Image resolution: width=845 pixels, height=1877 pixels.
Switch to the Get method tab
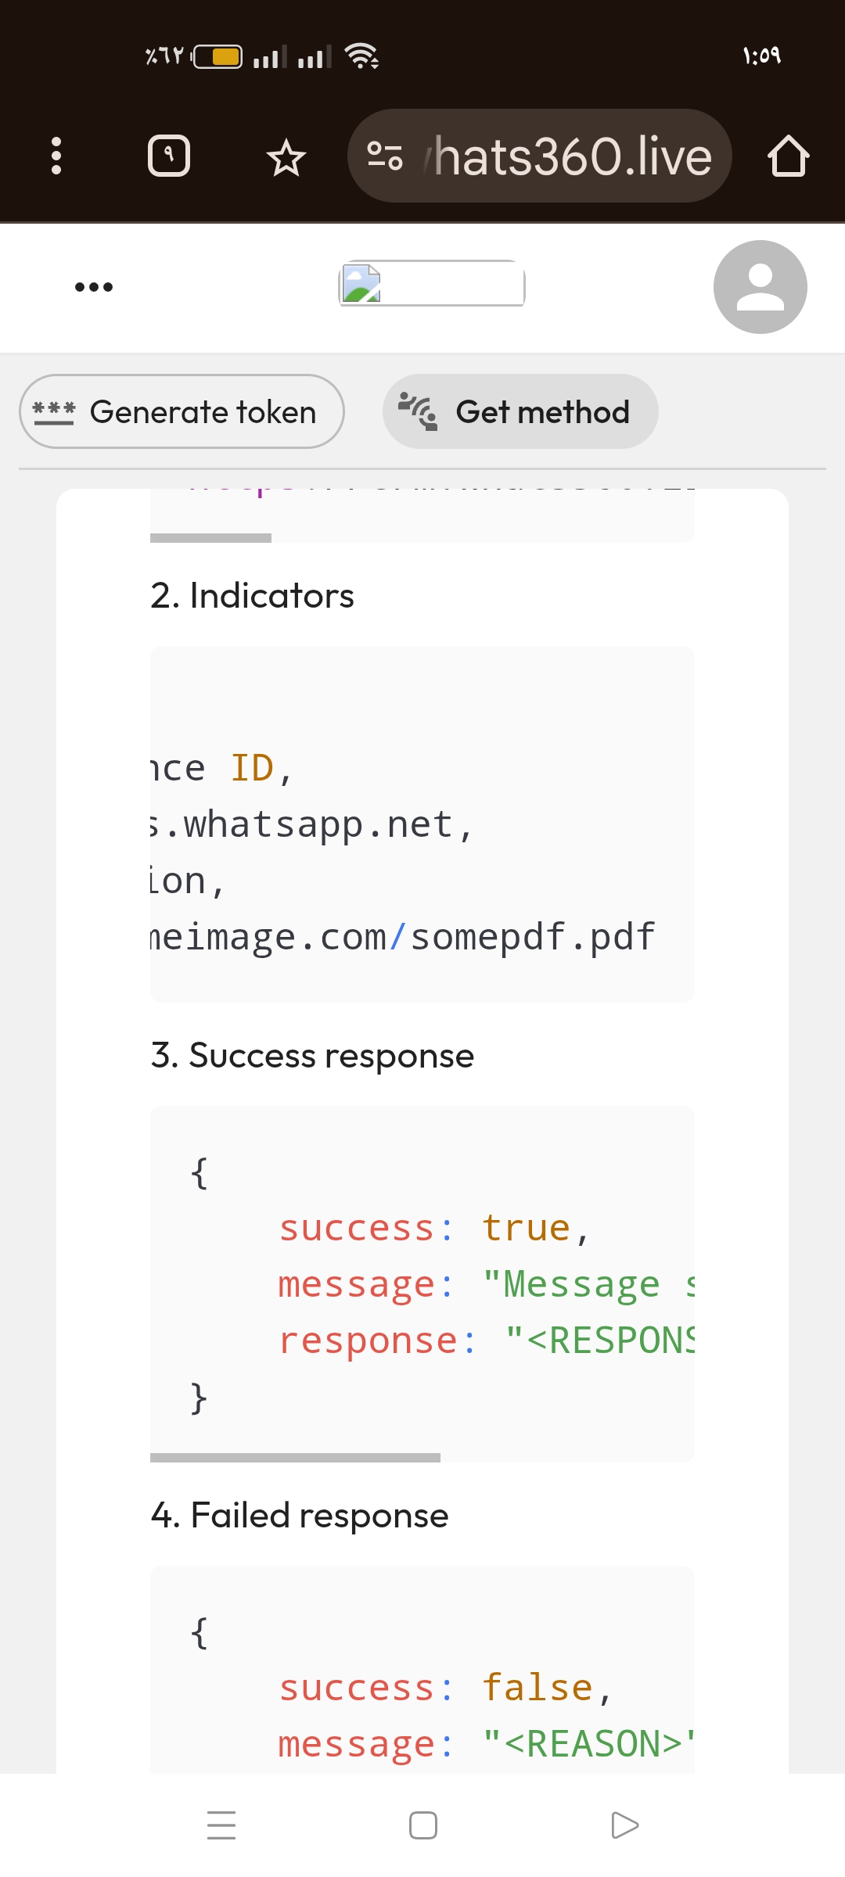520,411
